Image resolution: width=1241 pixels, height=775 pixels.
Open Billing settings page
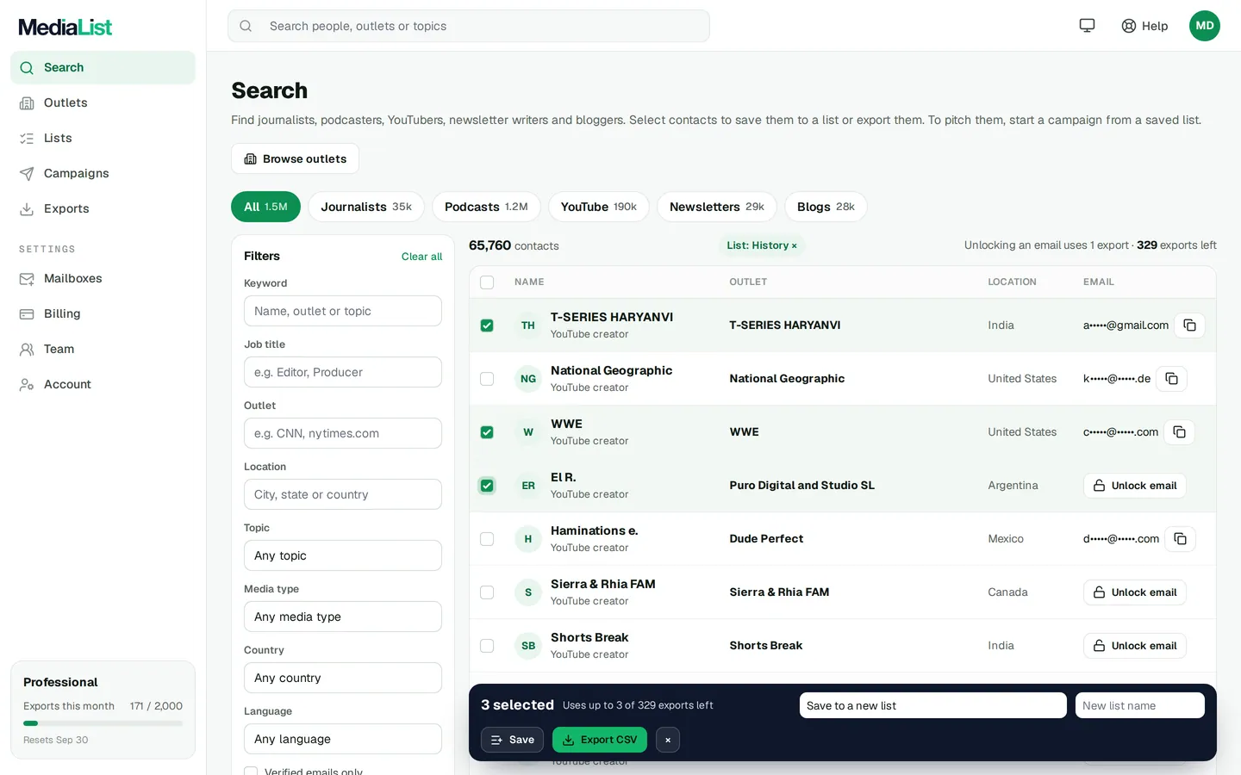[x=103, y=313]
